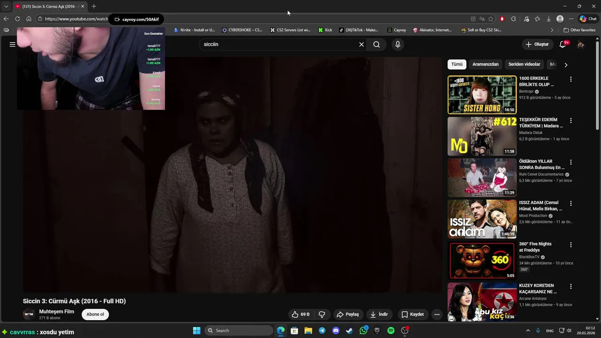Image resolution: width=601 pixels, height=338 pixels.
Task: Dislike the Siccin 3 video
Action: 322,315
